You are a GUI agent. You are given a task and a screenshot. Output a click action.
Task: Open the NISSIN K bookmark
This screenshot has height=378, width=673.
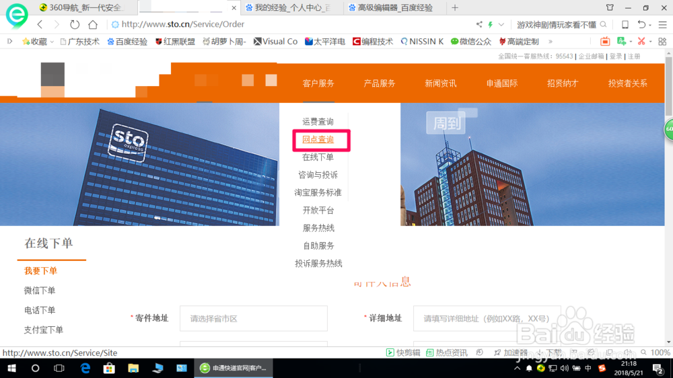point(422,42)
